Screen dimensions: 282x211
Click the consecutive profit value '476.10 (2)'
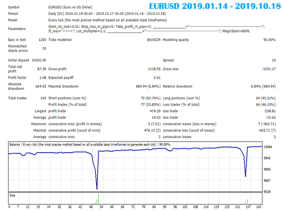pos(152,131)
